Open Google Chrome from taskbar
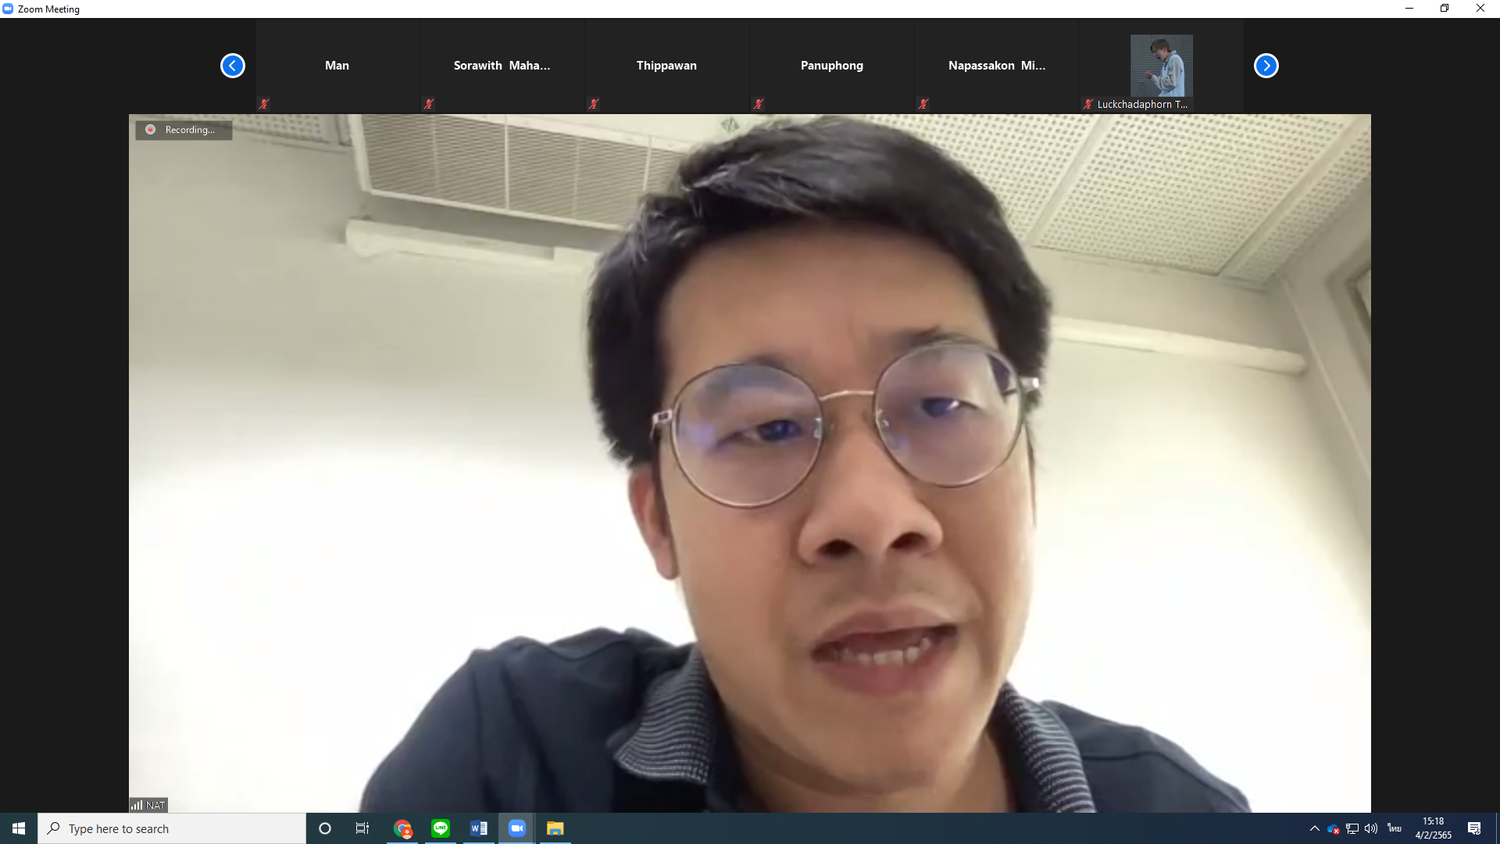Viewport: 1500px width, 844px height. click(402, 828)
